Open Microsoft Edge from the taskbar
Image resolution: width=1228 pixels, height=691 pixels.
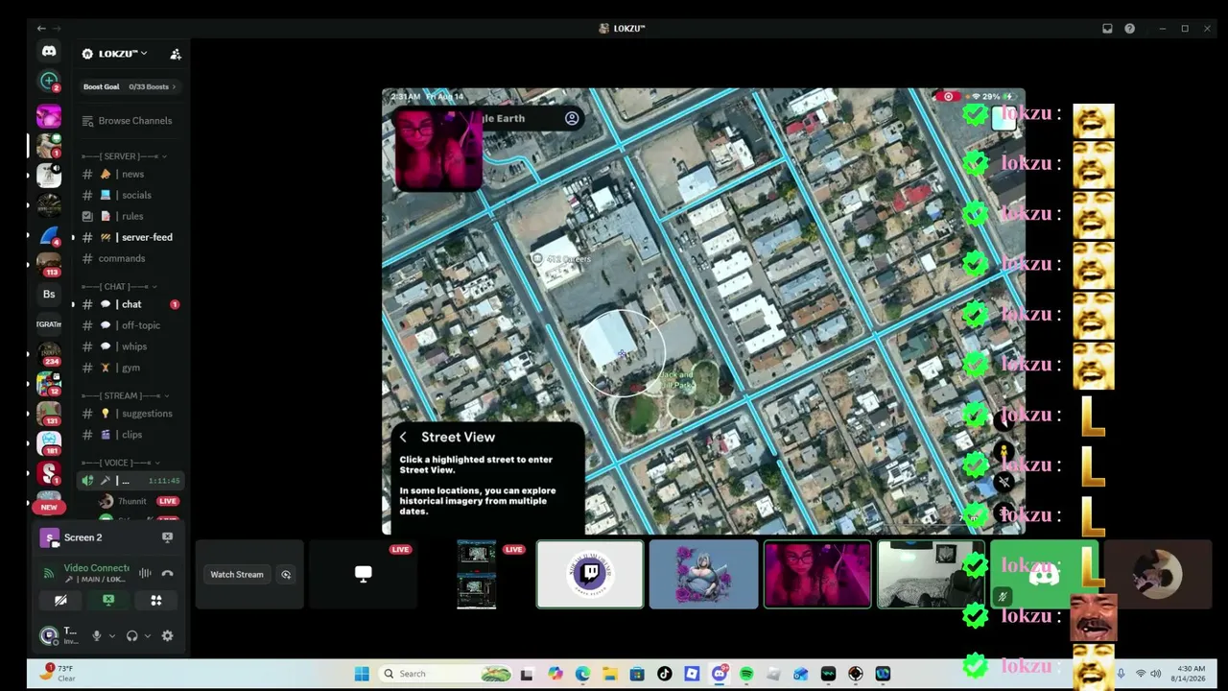(x=582, y=674)
